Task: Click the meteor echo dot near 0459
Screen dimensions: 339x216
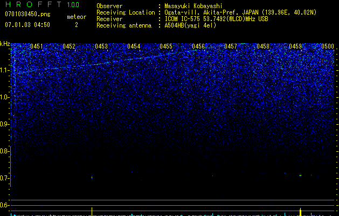Action: point(300,175)
